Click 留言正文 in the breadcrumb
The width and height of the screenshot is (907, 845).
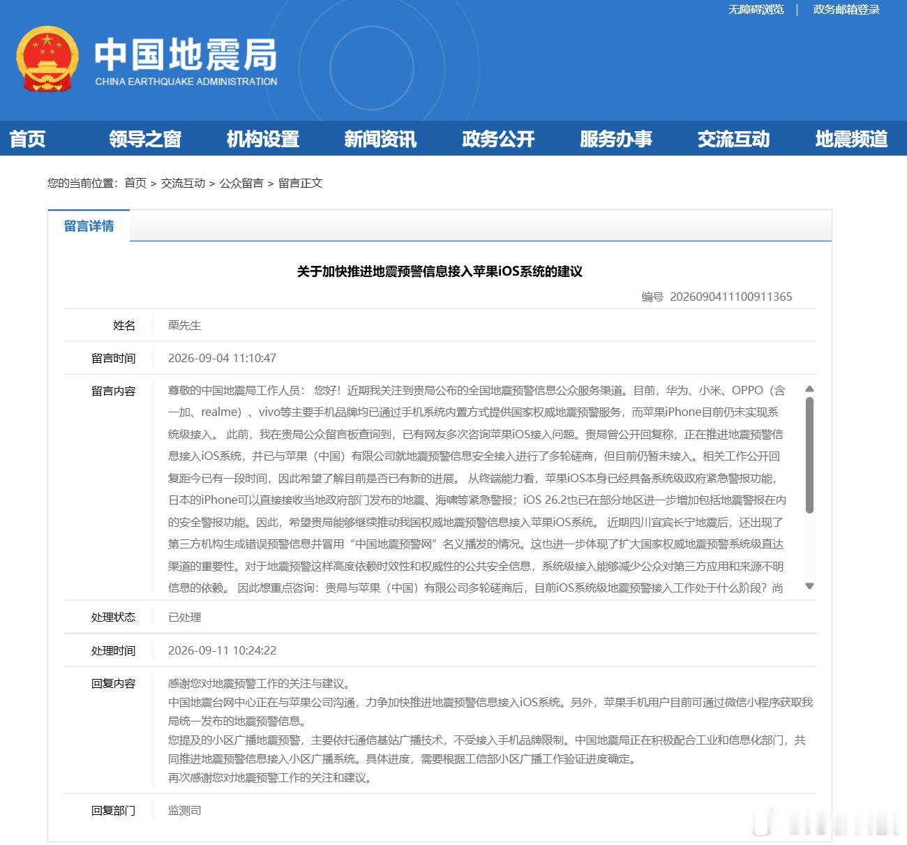coord(300,183)
